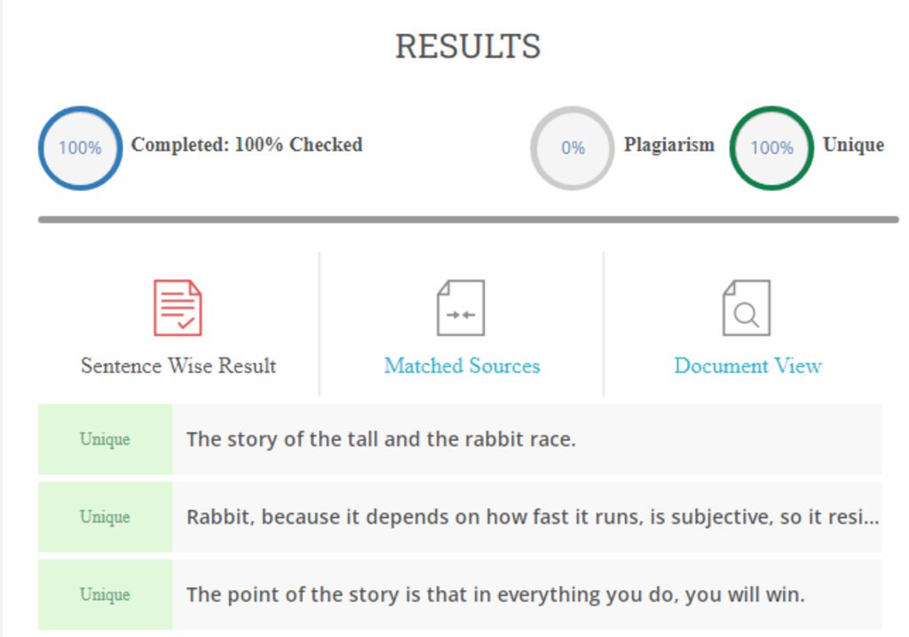This screenshot has width=909, height=637.
Task: Click the Unique badge beside the third sentence
Action: coord(105,594)
